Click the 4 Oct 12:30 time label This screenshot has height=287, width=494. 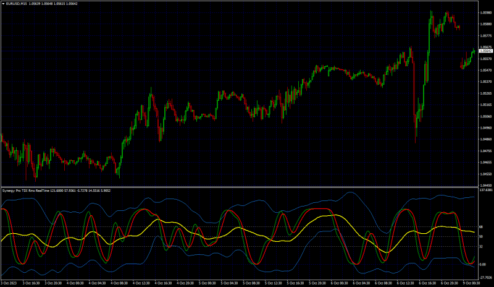(141, 283)
